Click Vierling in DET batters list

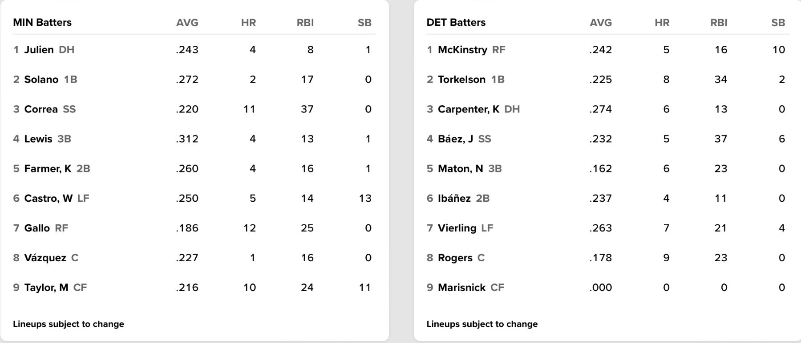pyautogui.click(x=457, y=228)
